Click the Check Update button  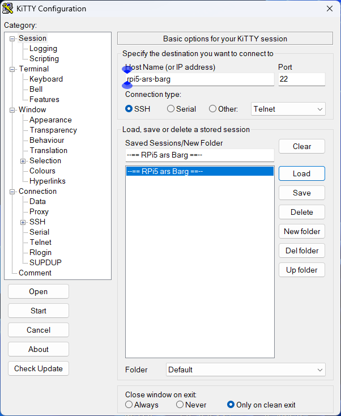click(x=39, y=368)
